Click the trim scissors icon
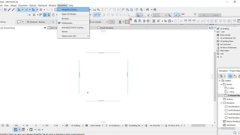This screenshot has height=135, width=240. coord(94,10)
